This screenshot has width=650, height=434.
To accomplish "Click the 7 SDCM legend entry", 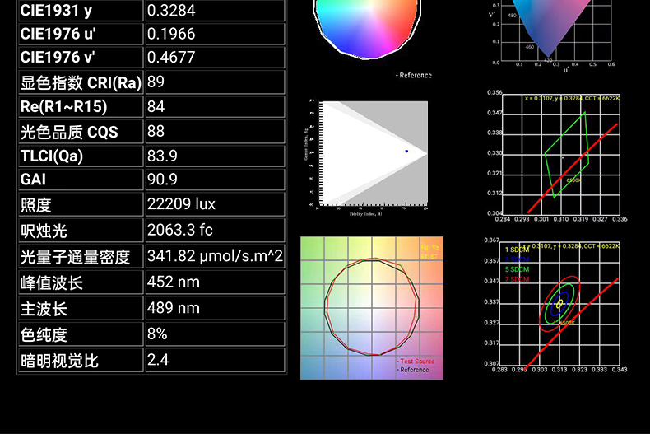I will [x=518, y=279].
